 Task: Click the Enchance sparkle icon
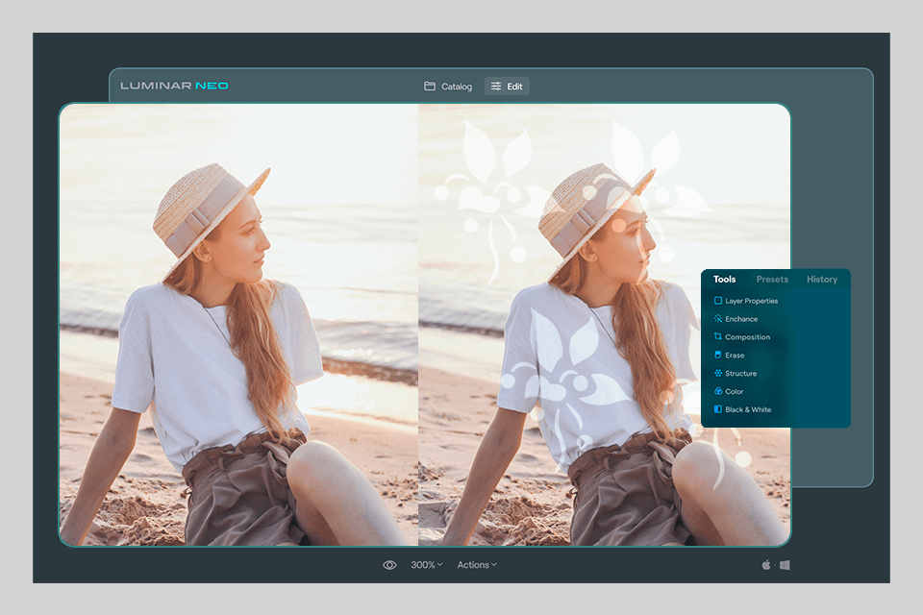pos(718,319)
